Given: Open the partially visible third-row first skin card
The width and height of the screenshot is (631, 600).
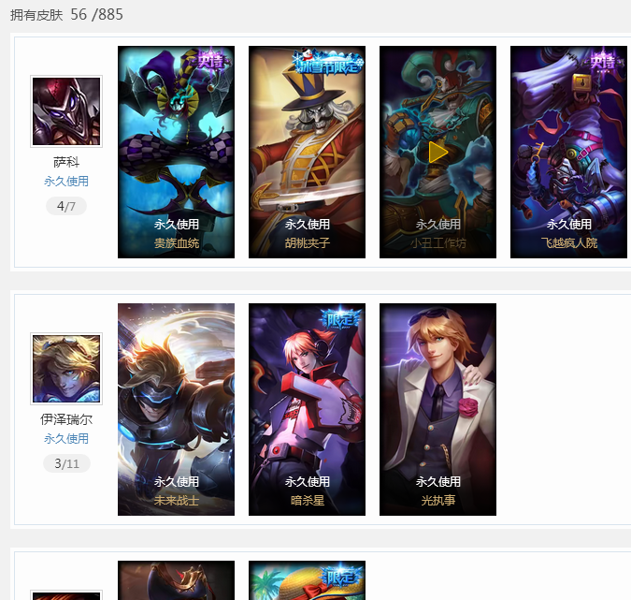Looking at the screenshot, I should click(177, 580).
